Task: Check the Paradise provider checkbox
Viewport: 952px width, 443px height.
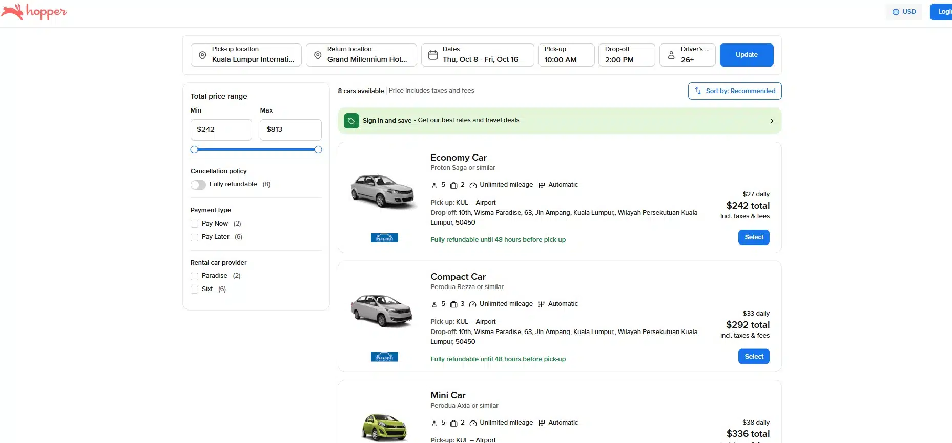Action: 194,276
